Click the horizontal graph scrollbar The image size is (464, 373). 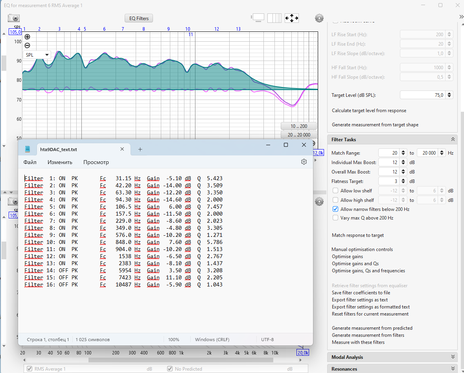[x=180, y=360]
